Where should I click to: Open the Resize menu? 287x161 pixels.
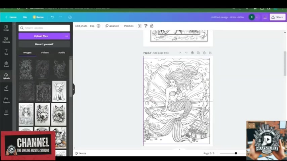[x=38, y=17]
